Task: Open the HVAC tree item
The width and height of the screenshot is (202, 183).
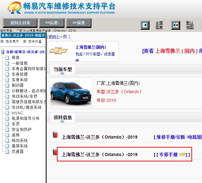Action: pyautogui.click(x=17, y=113)
